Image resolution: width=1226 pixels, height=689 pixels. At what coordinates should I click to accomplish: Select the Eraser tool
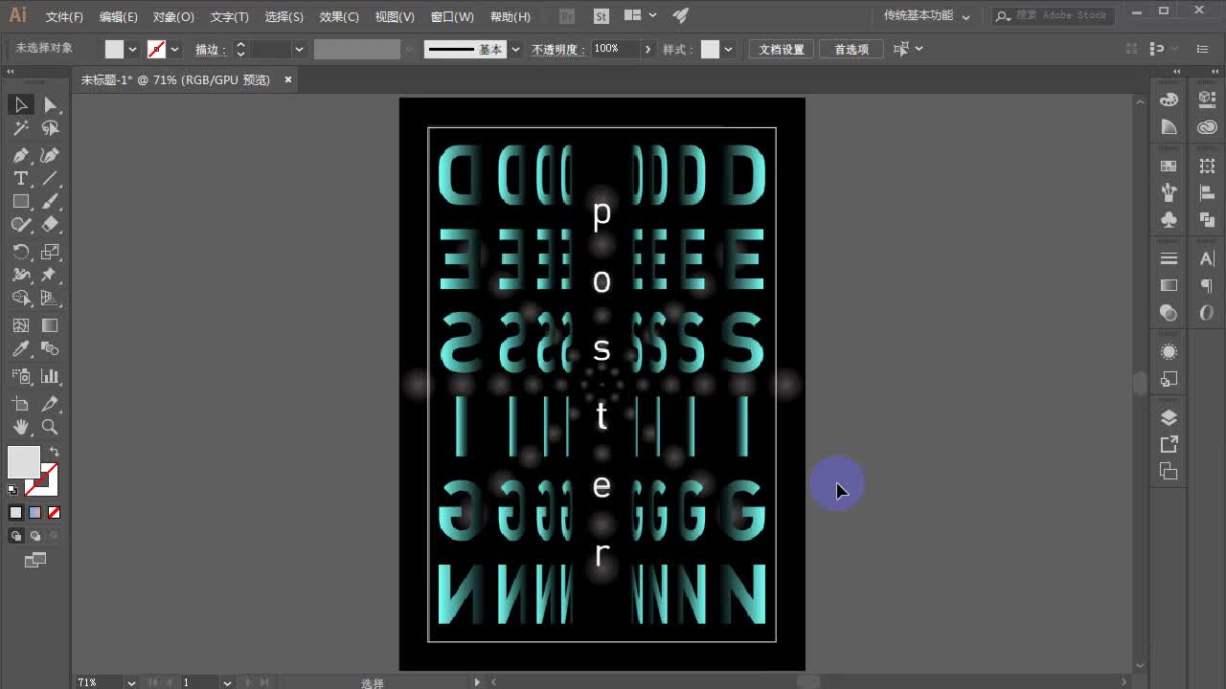coord(50,224)
